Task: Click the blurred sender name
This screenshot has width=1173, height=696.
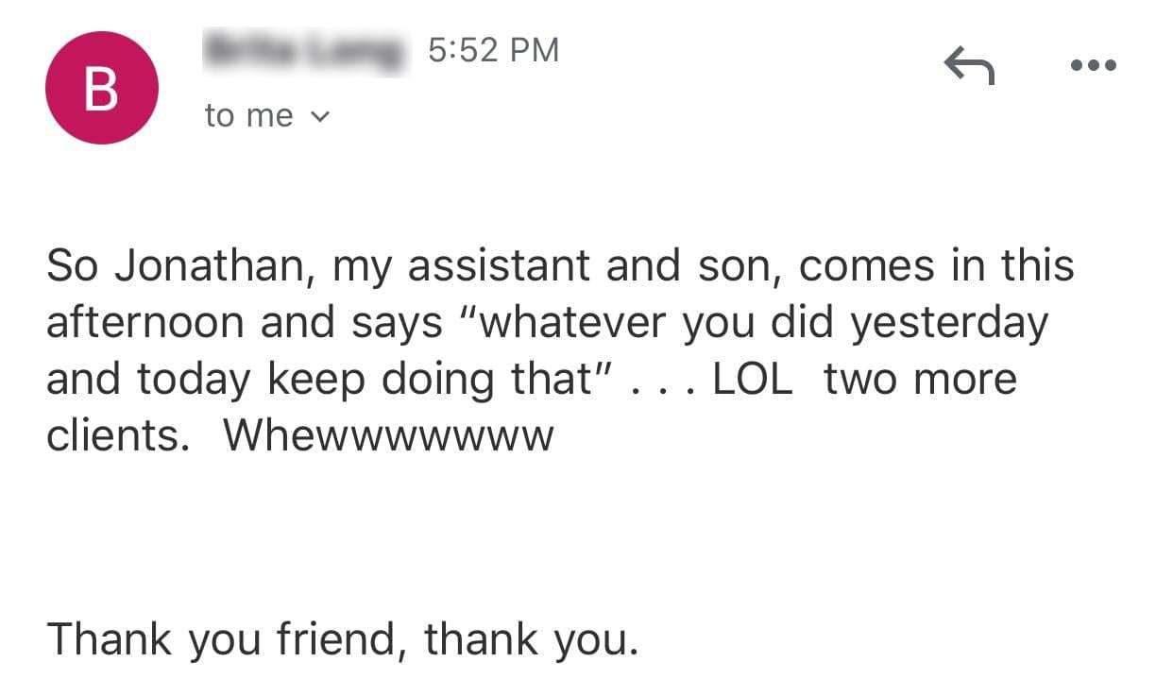Action: (x=305, y=51)
